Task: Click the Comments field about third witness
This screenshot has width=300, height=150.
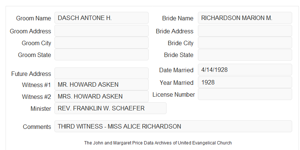Action: pos(173,126)
